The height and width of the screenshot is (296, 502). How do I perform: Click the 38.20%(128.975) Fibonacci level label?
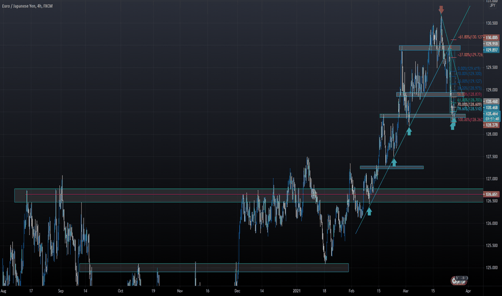pyautogui.click(x=469, y=88)
